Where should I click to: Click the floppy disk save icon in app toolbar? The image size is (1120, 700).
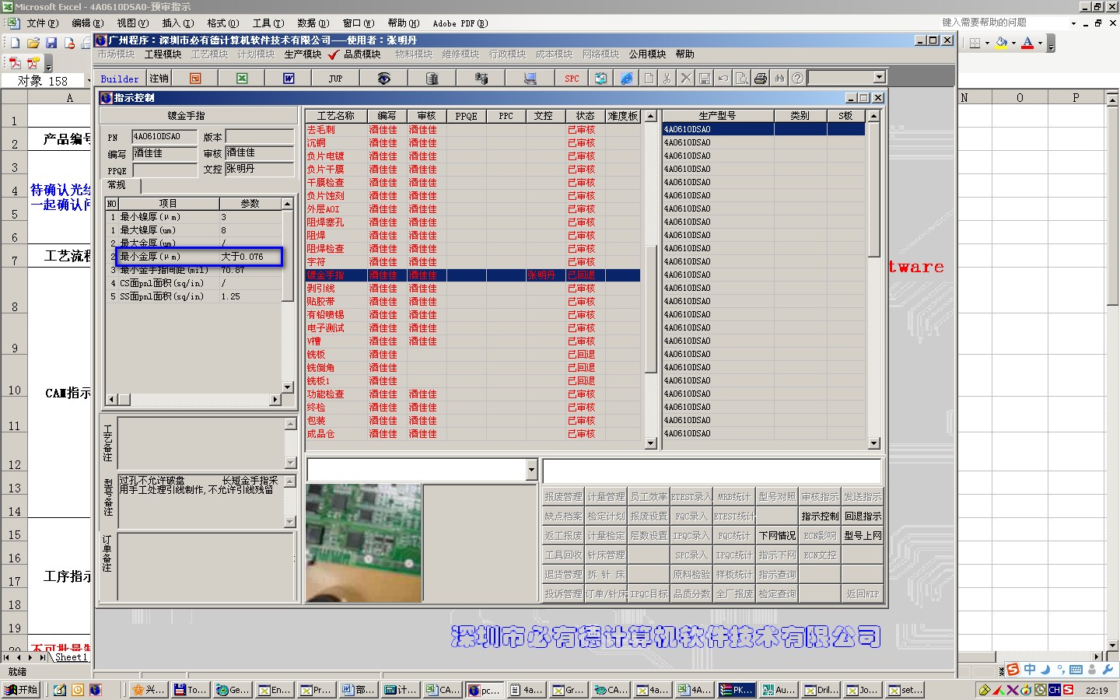704,79
